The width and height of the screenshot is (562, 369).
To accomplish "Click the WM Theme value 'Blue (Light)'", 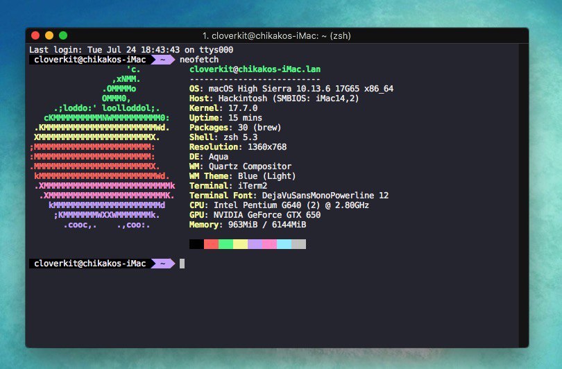I will [266, 176].
